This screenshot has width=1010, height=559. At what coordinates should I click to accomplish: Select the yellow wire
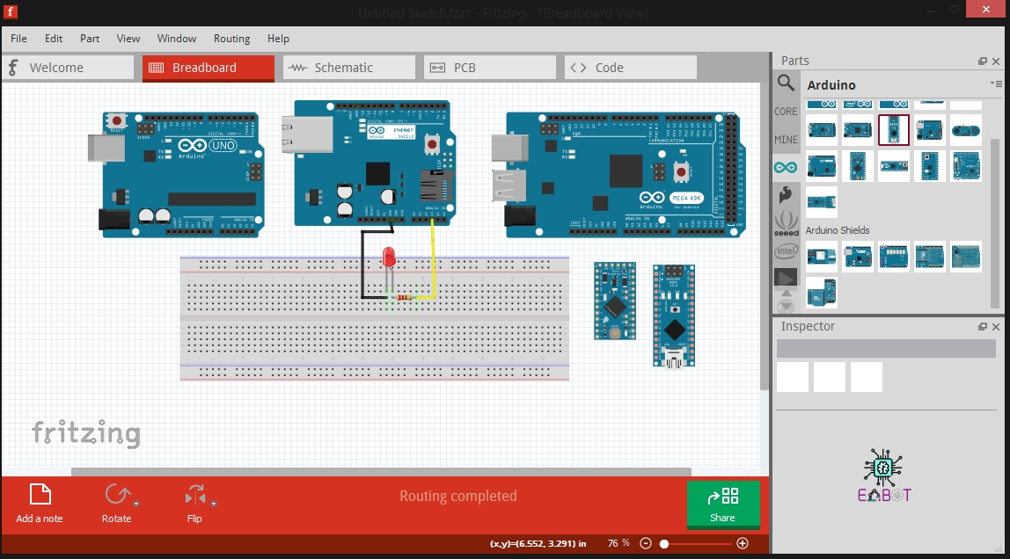[433, 258]
